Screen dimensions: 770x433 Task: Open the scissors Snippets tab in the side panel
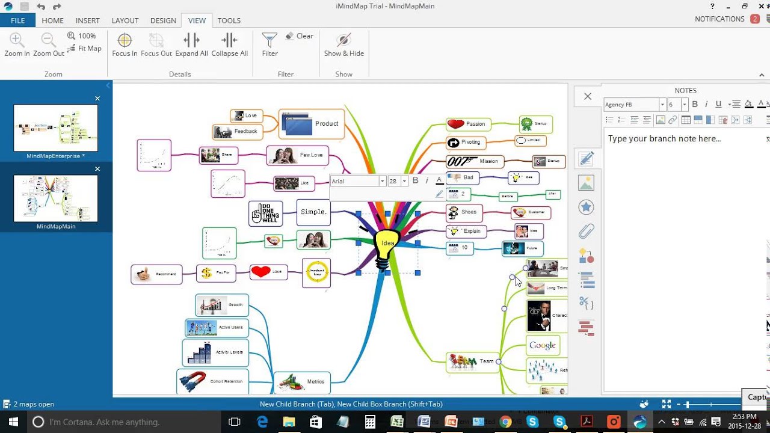(587, 304)
